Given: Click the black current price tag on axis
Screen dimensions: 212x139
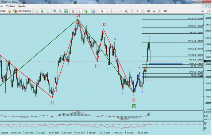Looking at the screenshot, I should 207,61.
